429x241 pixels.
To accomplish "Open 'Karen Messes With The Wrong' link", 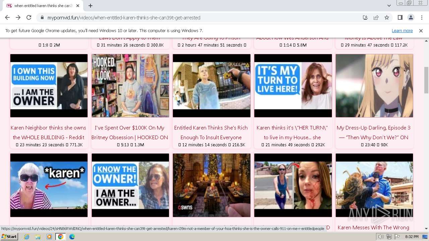I will coord(374,228).
